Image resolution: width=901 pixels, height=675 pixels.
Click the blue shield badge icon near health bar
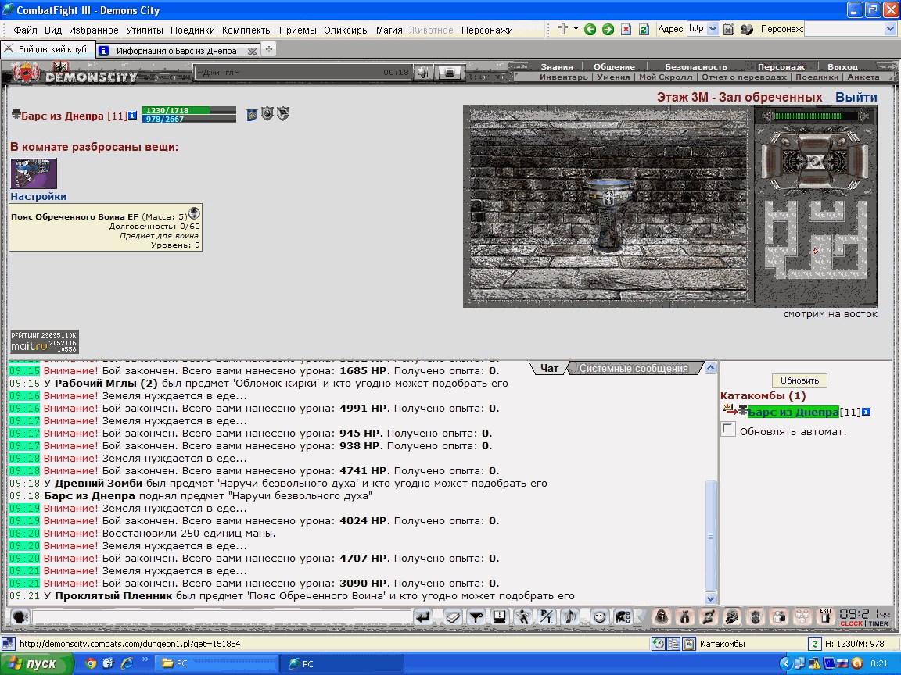click(x=252, y=115)
